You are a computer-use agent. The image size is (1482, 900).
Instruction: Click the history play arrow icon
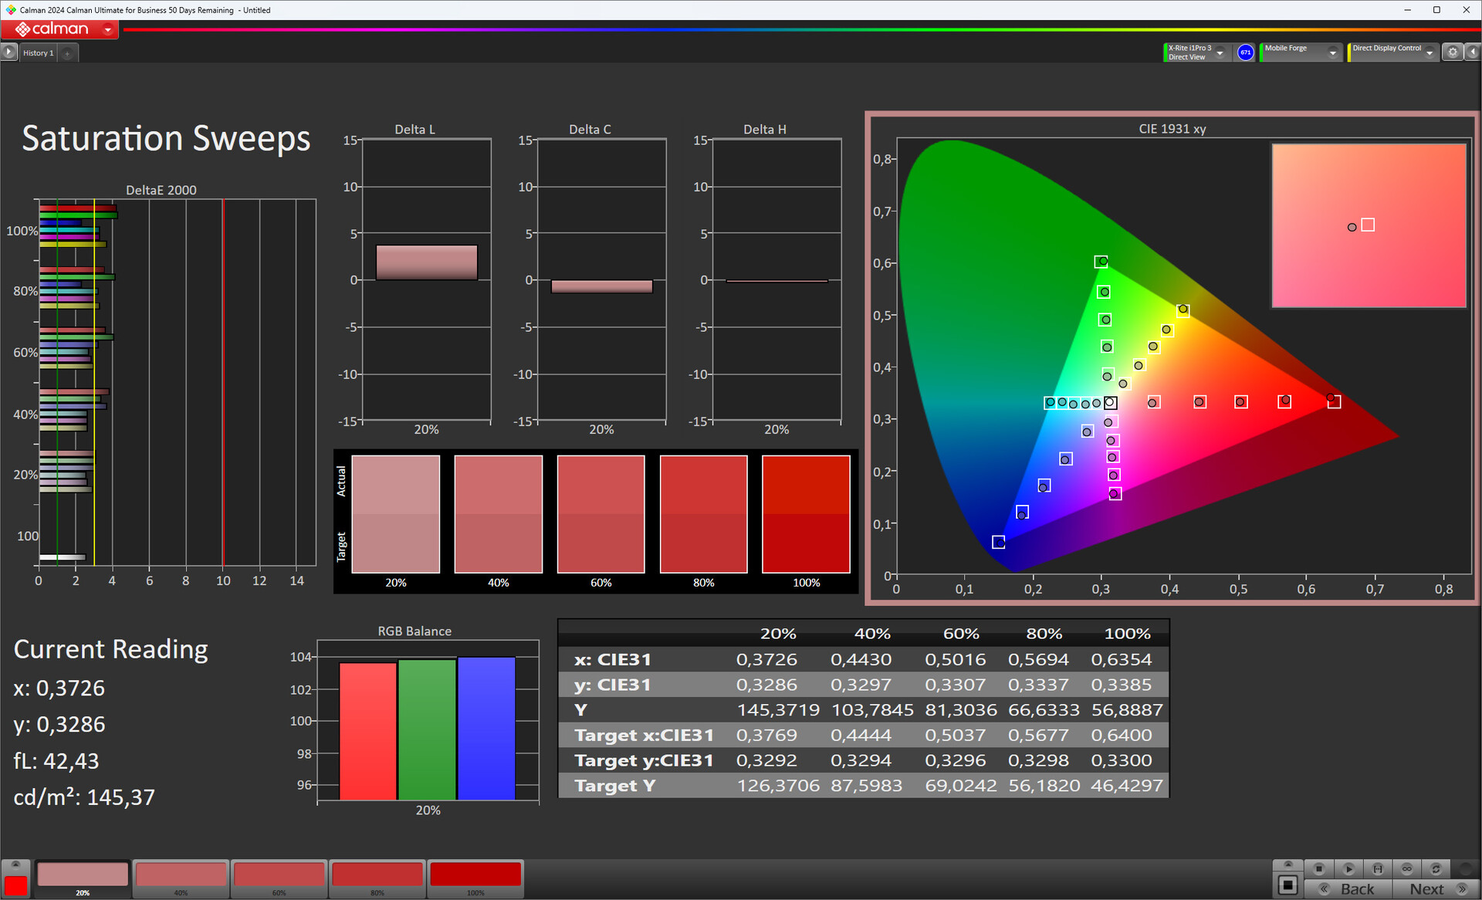click(x=8, y=52)
